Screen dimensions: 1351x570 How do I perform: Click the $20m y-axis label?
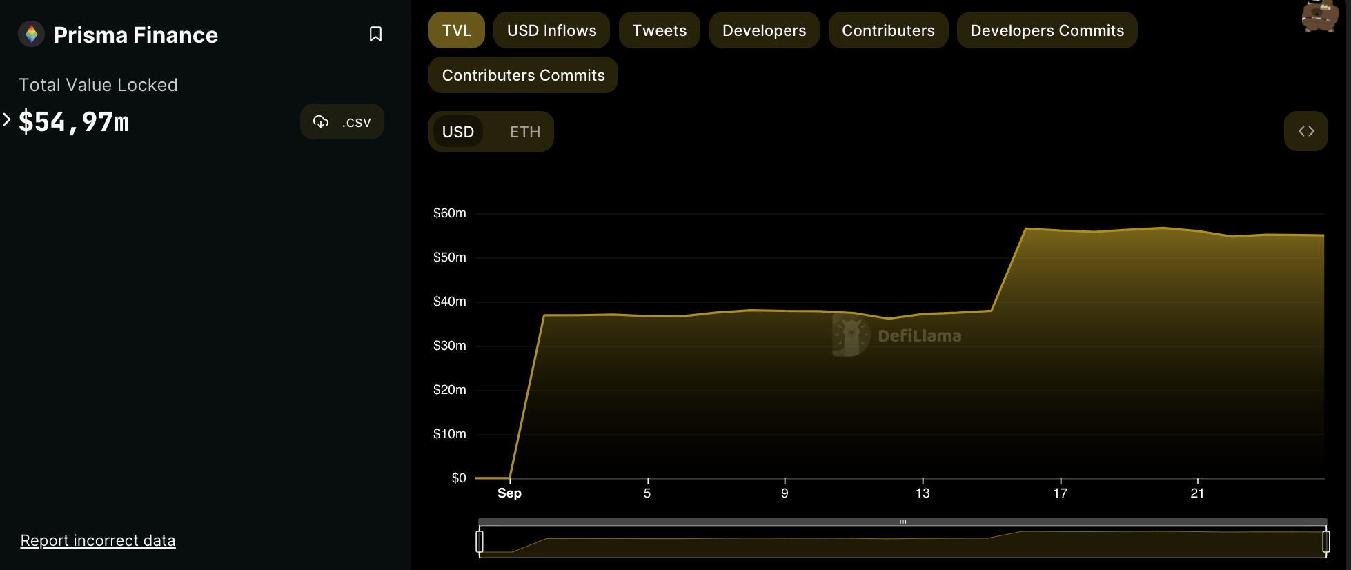pyautogui.click(x=449, y=390)
